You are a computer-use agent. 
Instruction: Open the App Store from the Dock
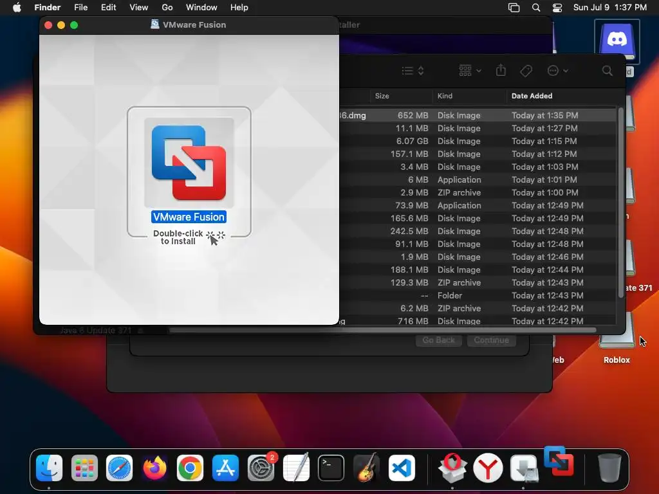(x=225, y=468)
